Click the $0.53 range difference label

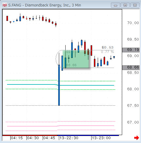click(107, 47)
